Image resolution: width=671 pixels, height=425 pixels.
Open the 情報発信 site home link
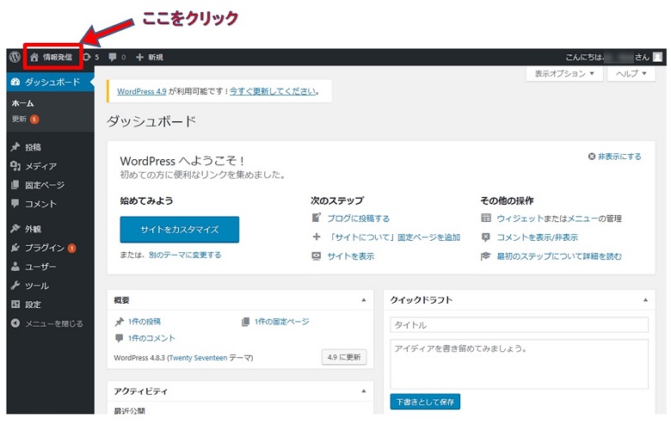pyautogui.click(x=52, y=57)
